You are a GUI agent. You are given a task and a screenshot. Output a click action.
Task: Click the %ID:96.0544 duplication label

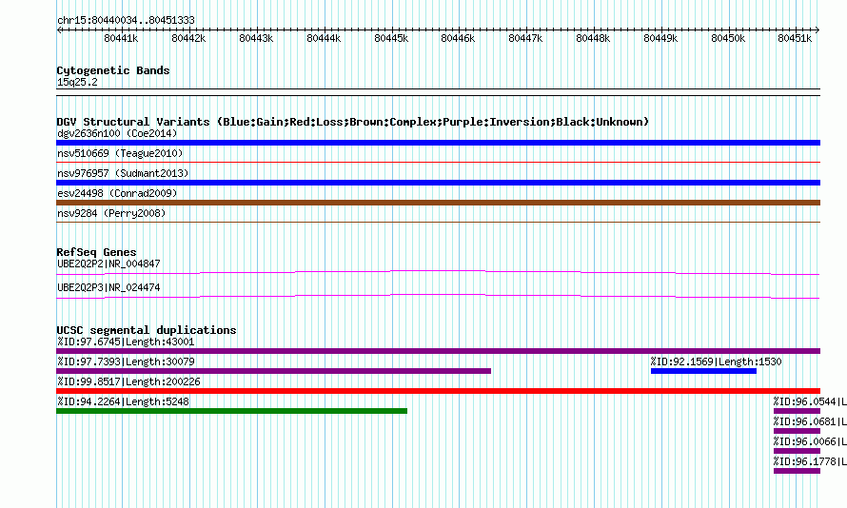[810, 401]
